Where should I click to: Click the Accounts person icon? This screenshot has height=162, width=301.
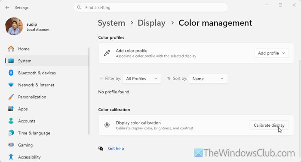11,121
